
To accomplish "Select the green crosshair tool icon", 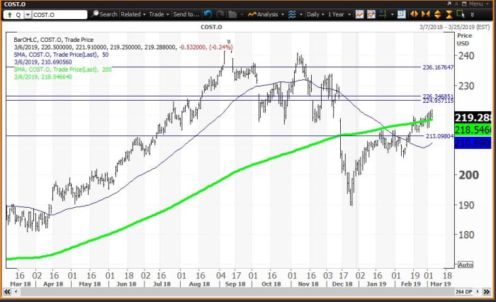I will 383,14.
